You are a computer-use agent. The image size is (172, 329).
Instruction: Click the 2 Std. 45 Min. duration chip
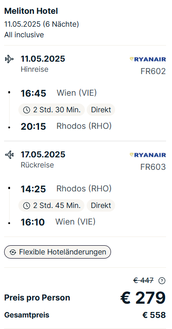point(51,205)
